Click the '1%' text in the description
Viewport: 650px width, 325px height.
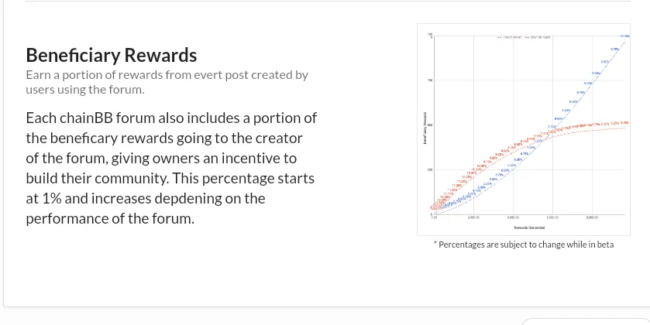point(52,198)
